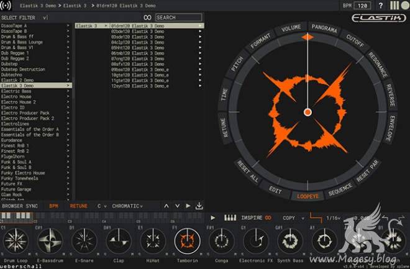Screen dimensions: 410x269
Task: Click the download arrow icon in browser bar
Action: pos(199,206)
